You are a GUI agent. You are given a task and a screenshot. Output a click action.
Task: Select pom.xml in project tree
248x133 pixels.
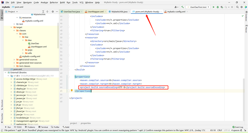18,69
